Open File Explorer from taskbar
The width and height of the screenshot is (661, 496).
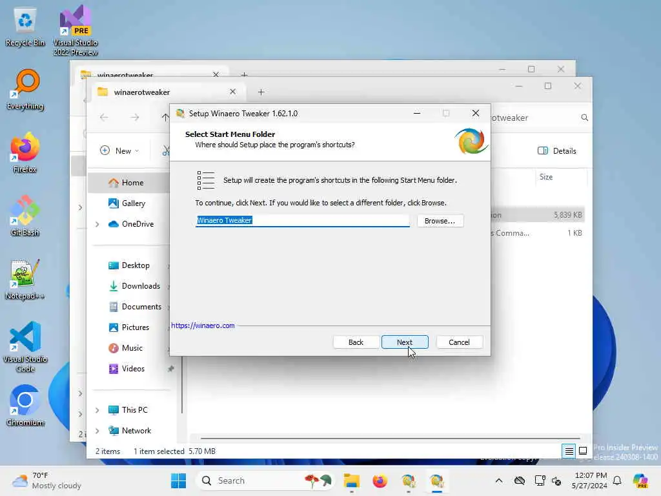tap(351, 480)
